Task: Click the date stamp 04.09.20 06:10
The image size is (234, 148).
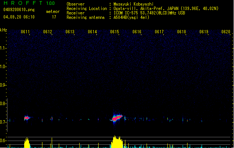Action: (19, 17)
